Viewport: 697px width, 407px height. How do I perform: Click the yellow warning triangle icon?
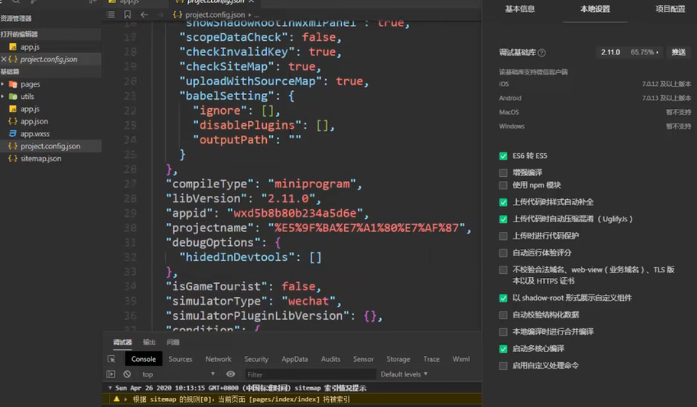tap(117, 399)
